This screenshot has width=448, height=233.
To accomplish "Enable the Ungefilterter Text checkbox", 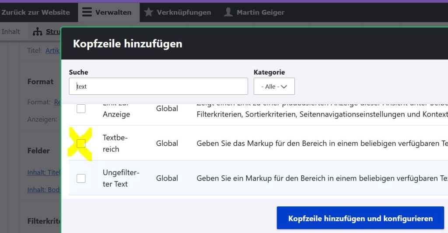I will pos(81,178).
